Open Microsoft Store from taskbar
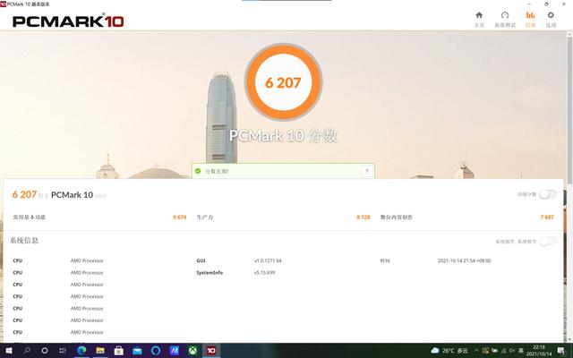Viewport: 573px width, 358px height. point(118,351)
